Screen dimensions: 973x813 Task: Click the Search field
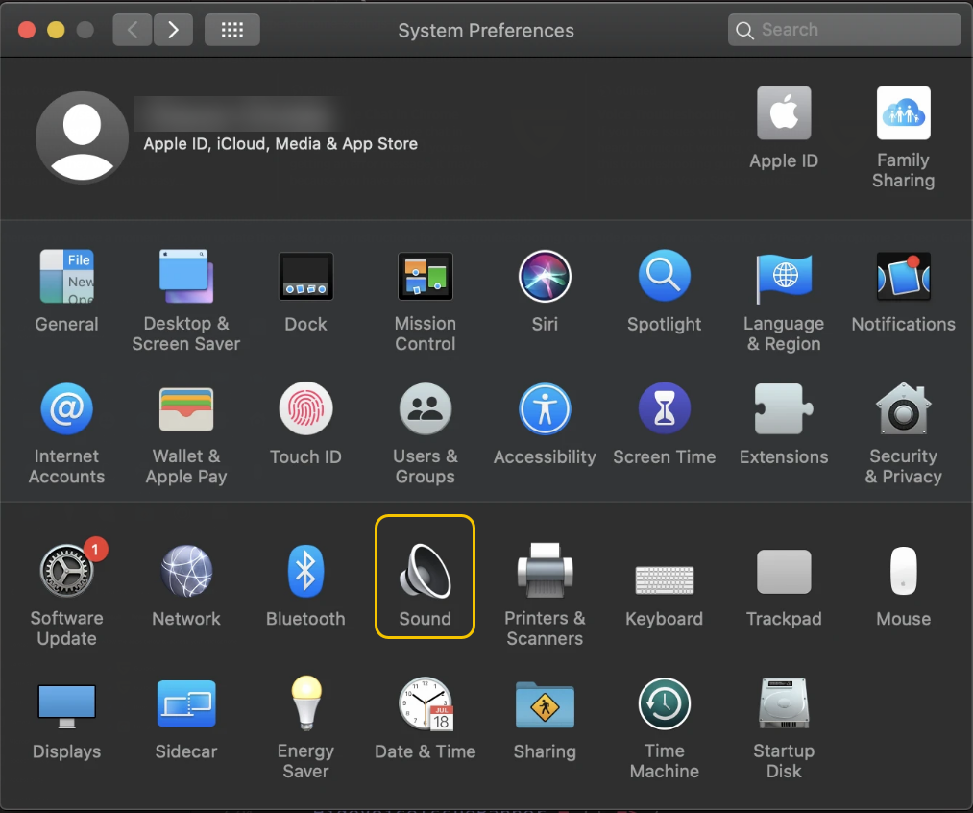point(844,30)
